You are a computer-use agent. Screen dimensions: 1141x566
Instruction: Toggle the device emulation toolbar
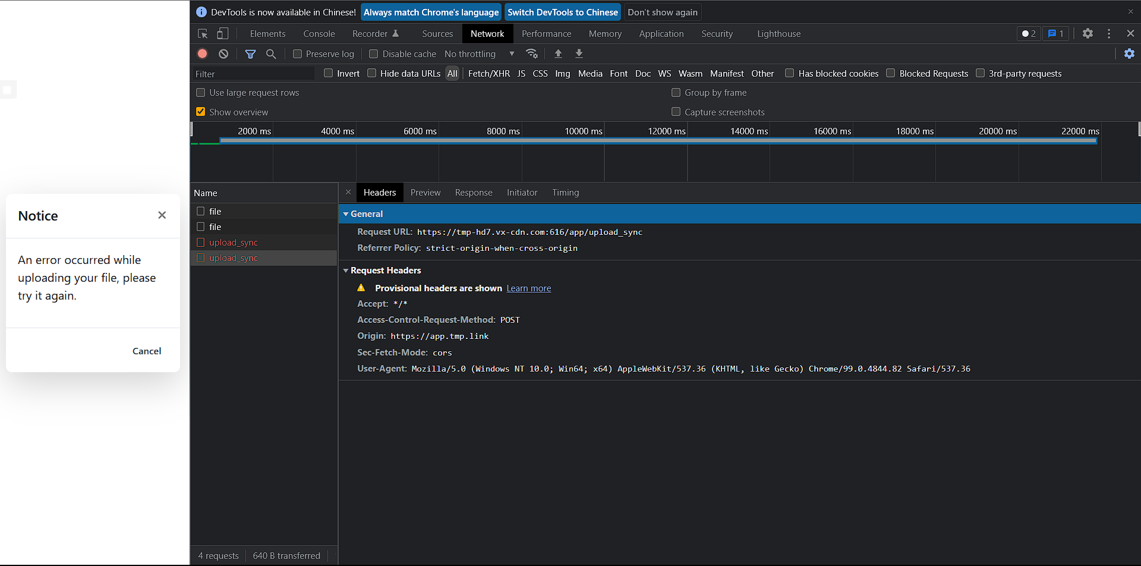(222, 34)
